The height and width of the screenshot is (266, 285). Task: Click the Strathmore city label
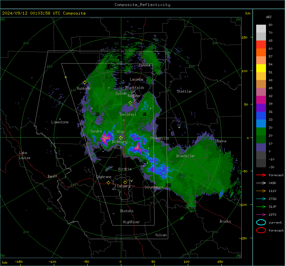[x=154, y=187]
